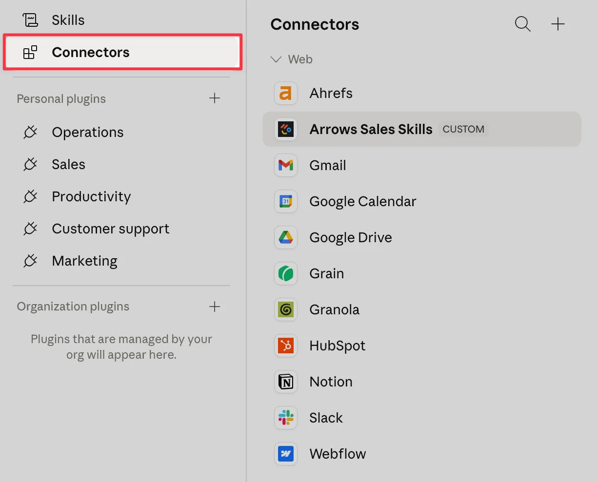597x482 pixels.
Task: Add a personal plugin with plus icon
Action: (x=215, y=98)
